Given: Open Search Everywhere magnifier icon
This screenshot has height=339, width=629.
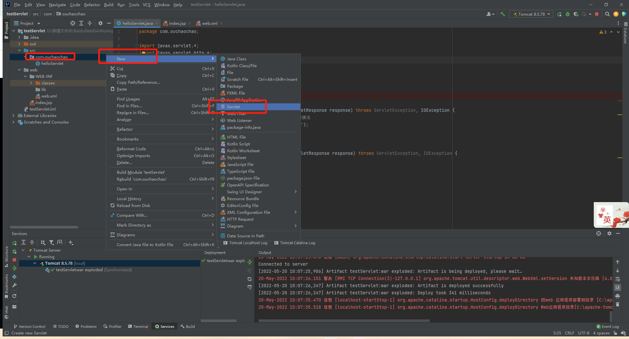Looking at the screenshot, I should [x=607, y=14].
